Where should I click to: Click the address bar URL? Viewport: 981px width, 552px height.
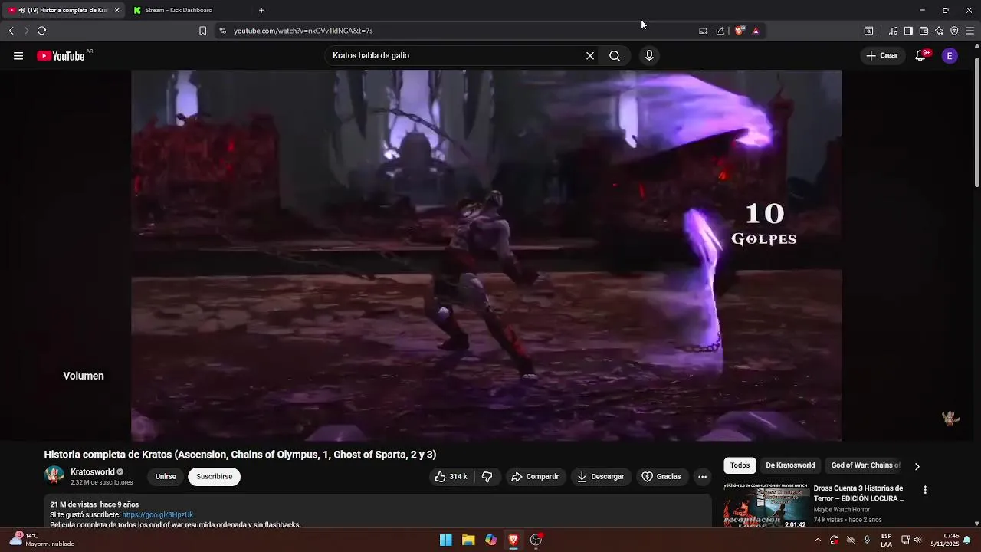pos(303,31)
